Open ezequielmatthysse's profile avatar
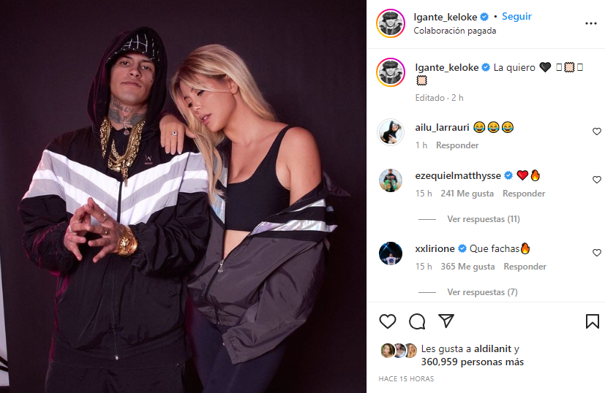This screenshot has height=393, width=605. [391, 180]
